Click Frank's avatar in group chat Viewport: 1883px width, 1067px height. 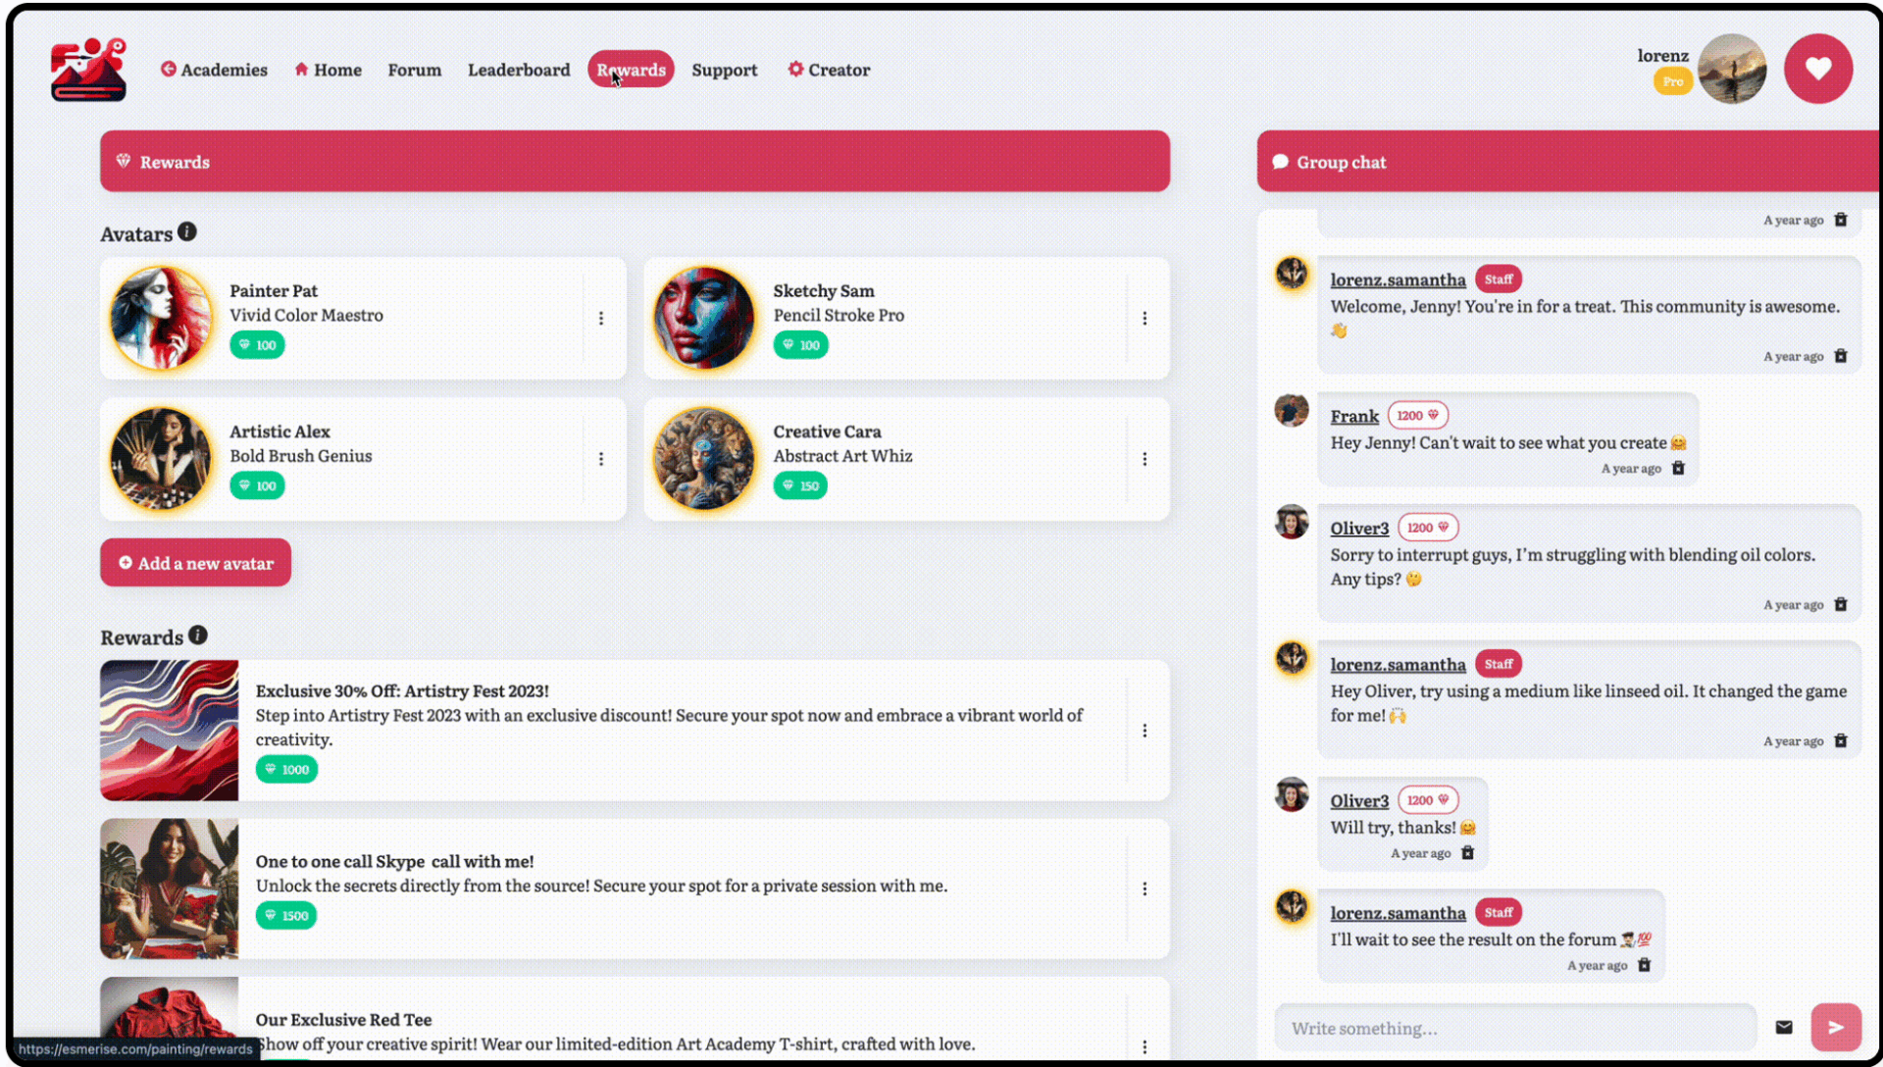[1292, 410]
